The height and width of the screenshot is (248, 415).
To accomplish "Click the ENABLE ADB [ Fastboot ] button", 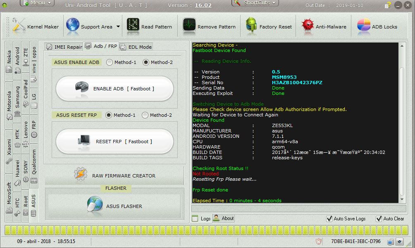I will click(x=114, y=89).
